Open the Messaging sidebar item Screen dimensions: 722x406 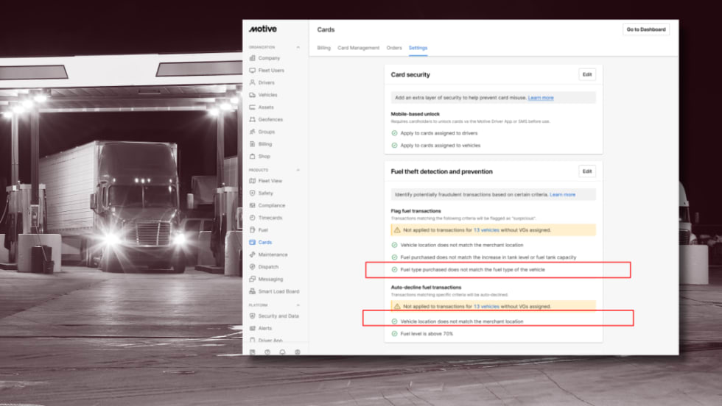point(270,279)
